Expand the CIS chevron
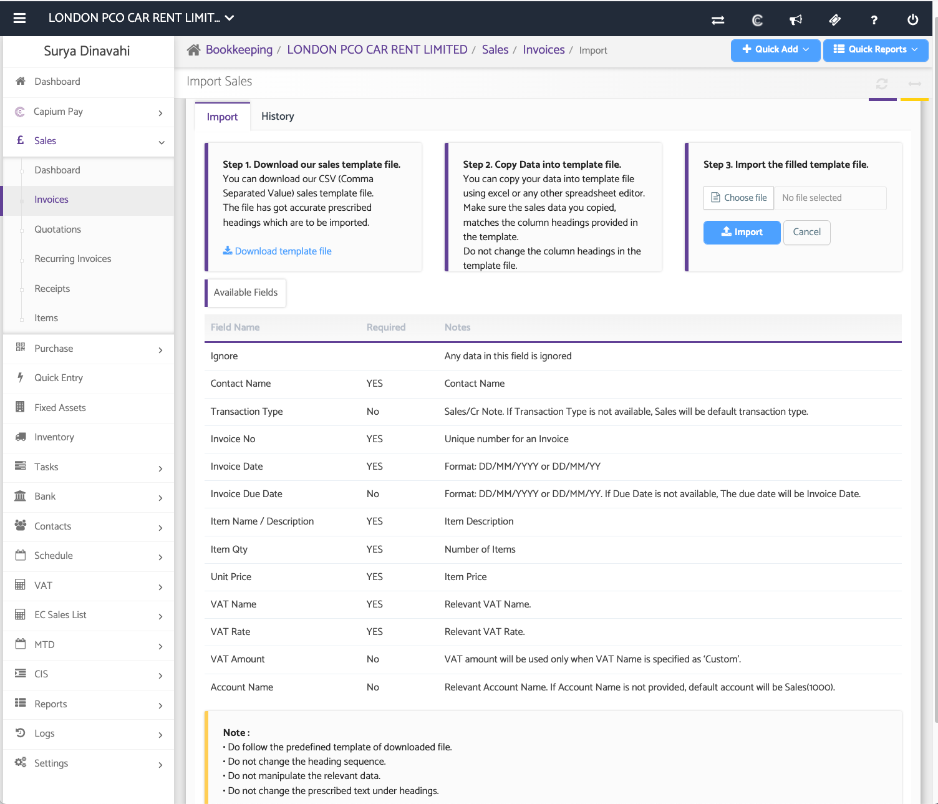Screen dimensions: 938x804 [160, 676]
